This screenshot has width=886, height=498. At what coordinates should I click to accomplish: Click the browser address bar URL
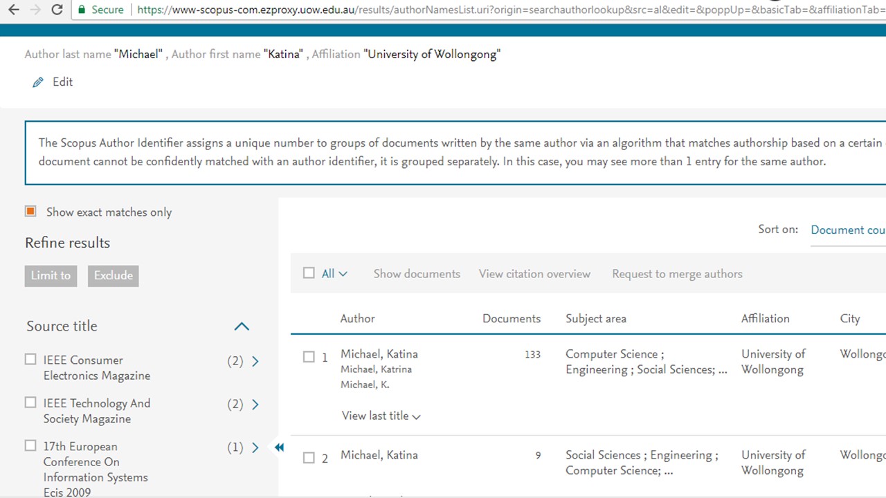(x=511, y=10)
